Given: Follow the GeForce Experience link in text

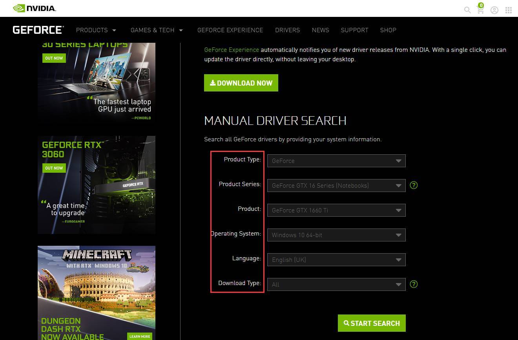Looking at the screenshot, I should 232,50.
